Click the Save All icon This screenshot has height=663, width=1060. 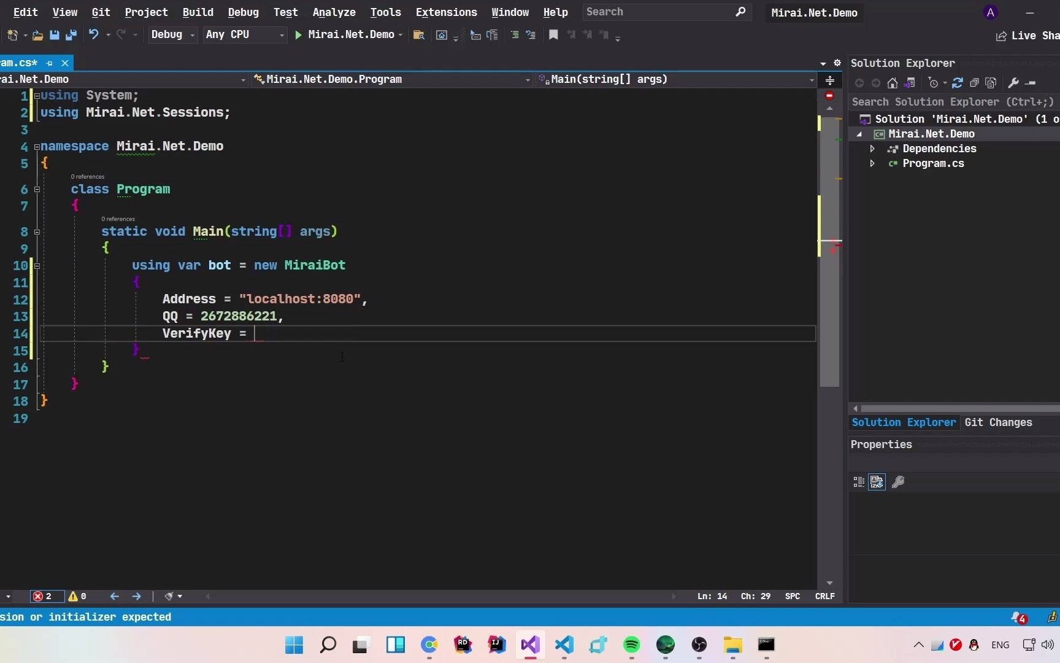point(71,35)
